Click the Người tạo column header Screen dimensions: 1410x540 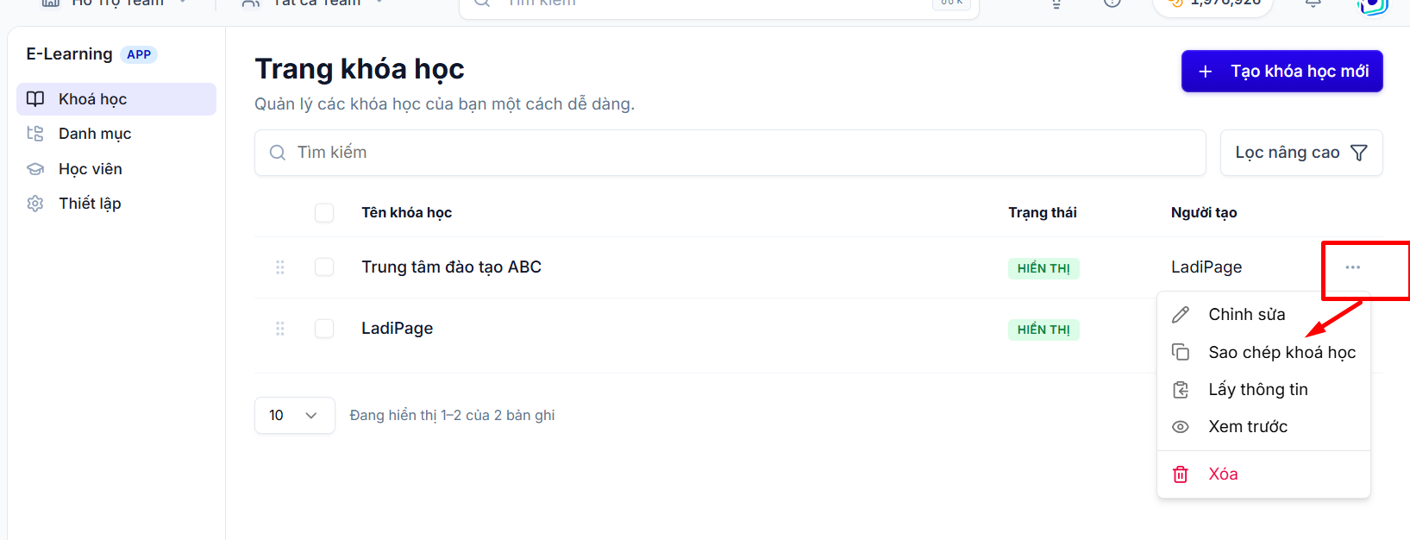tap(1204, 212)
